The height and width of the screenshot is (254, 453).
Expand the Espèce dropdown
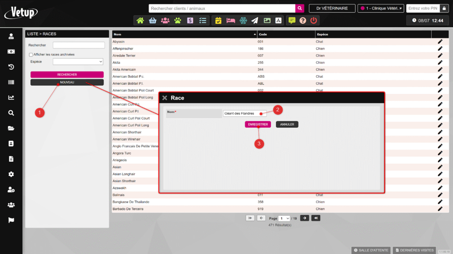click(78, 62)
